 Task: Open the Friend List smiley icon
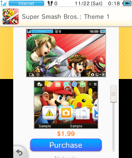coord(58,84)
